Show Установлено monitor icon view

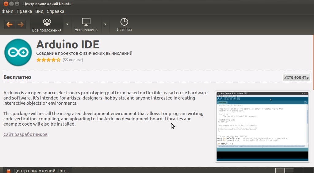[86, 23]
